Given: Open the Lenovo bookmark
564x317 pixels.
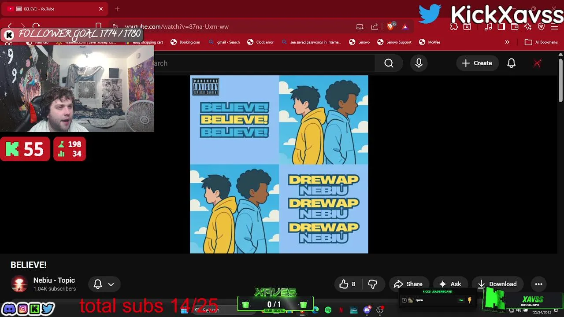Looking at the screenshot, I should (x=359, y=42).
